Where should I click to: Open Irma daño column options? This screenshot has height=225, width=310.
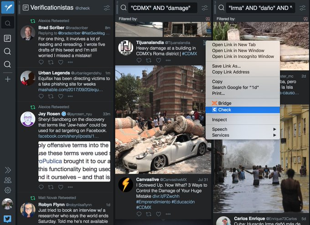pyautogui.click(x=303, y=8)
